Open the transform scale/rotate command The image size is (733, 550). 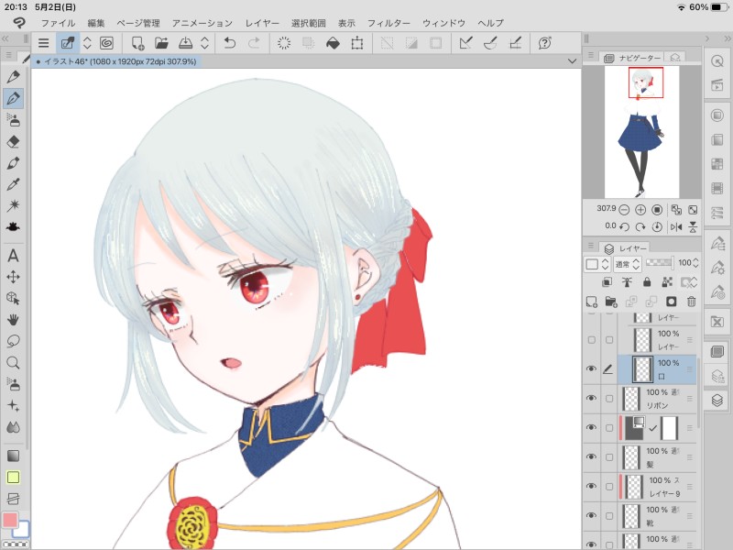click(x=357, y=43)
